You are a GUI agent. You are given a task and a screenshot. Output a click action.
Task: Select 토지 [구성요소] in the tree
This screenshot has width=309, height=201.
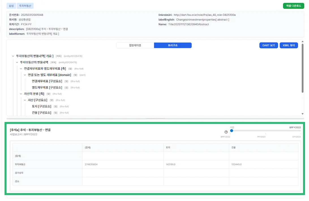(42, 106)
